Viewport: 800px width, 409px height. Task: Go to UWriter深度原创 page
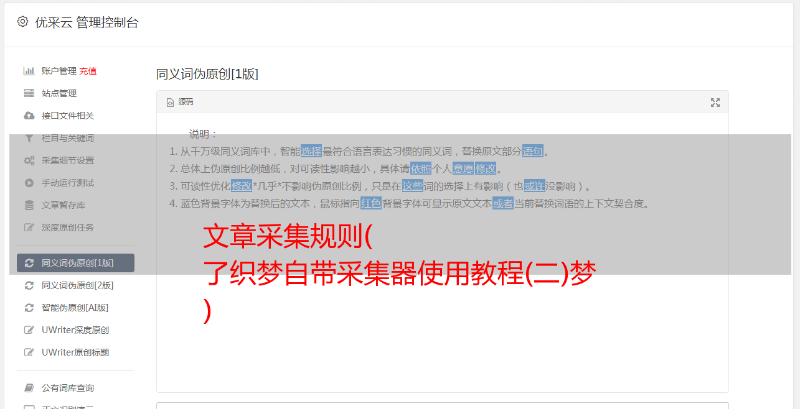[76, 330]
